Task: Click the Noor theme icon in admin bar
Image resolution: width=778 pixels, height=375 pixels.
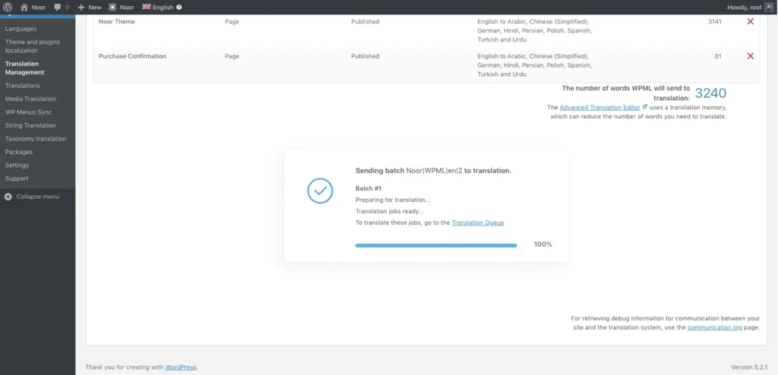Action: coord(112,7)
